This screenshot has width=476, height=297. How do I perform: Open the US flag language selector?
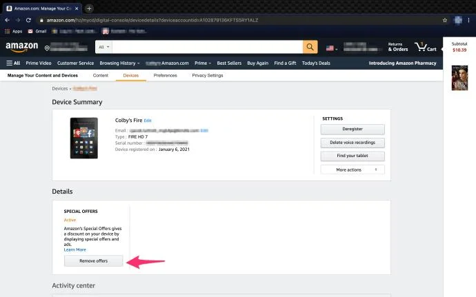click(x=332, y=48)
